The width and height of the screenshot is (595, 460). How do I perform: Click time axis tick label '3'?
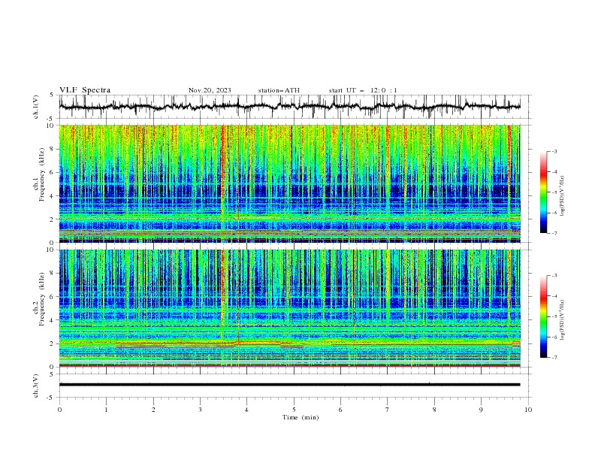[x=200, y=410]
